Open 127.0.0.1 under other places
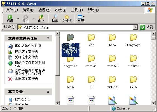Viewport: 157px width, 112px height. coord(22,99)
